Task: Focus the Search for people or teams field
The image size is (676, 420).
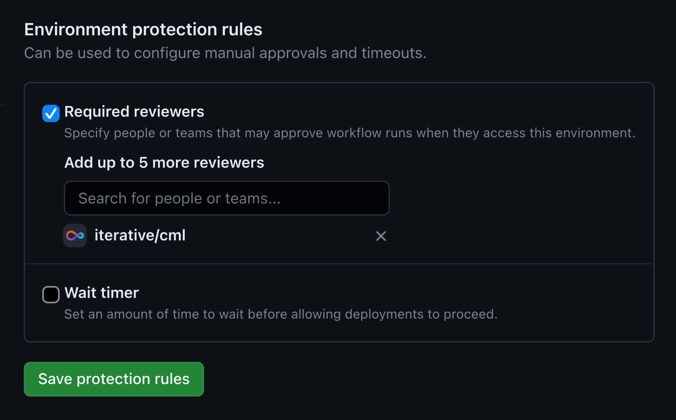Action: click(x=226, y=198)
